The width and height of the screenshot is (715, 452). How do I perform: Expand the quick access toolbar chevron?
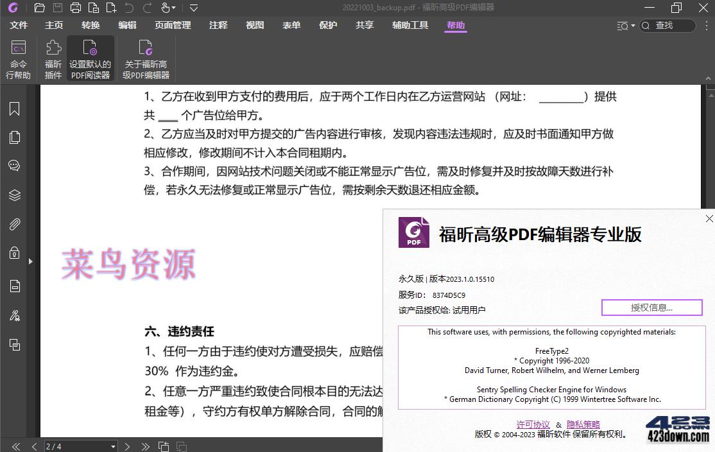(x=193, y=8)
